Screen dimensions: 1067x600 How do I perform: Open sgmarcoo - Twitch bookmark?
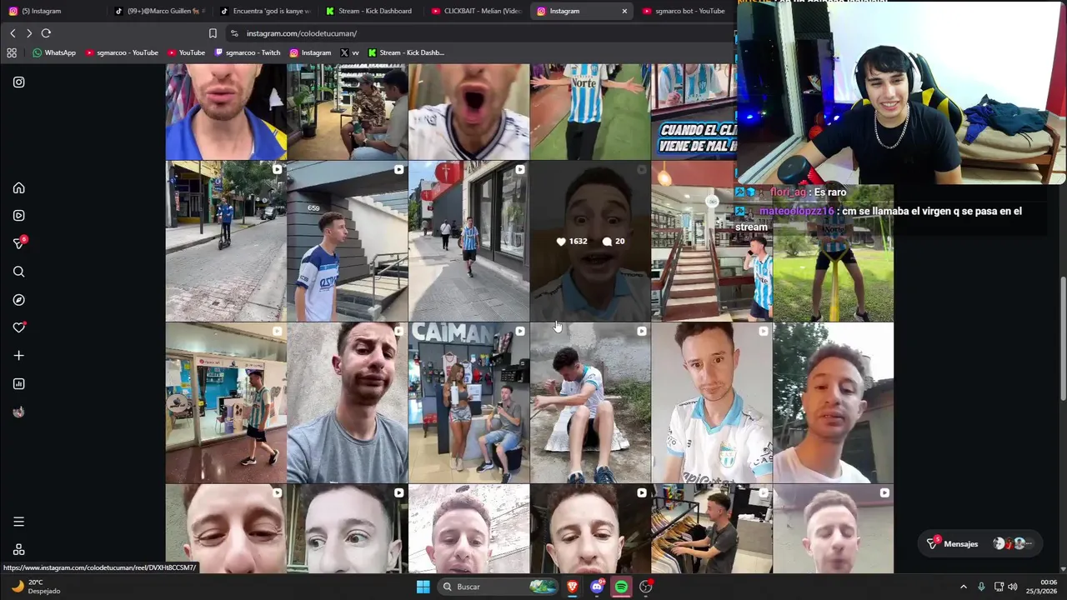(248, 52)
